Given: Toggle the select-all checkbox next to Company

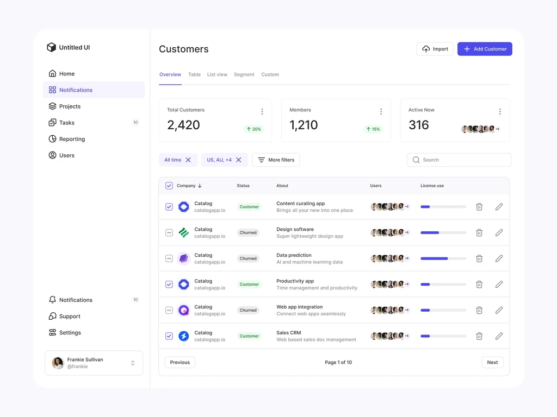Looking at the screenshot, I should coord(169,186).
